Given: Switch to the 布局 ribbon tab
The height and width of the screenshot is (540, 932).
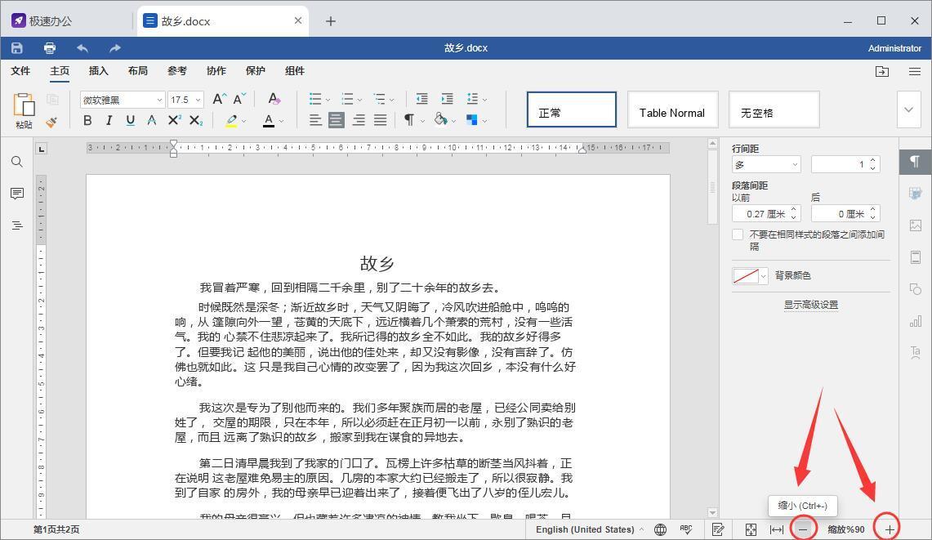Looking at the screenshot, I should point(137,71).
